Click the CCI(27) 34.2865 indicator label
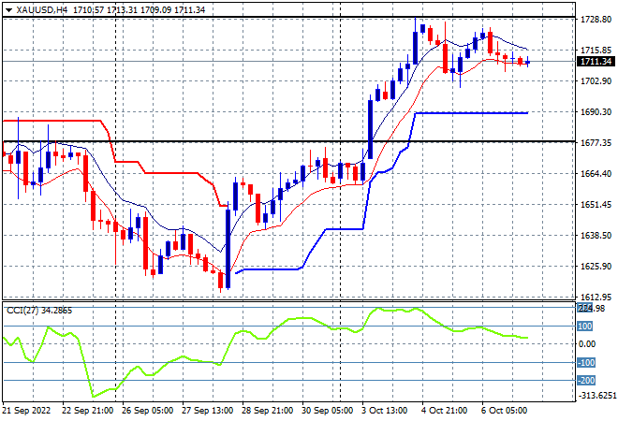618x421 pixels. (39, 311)
